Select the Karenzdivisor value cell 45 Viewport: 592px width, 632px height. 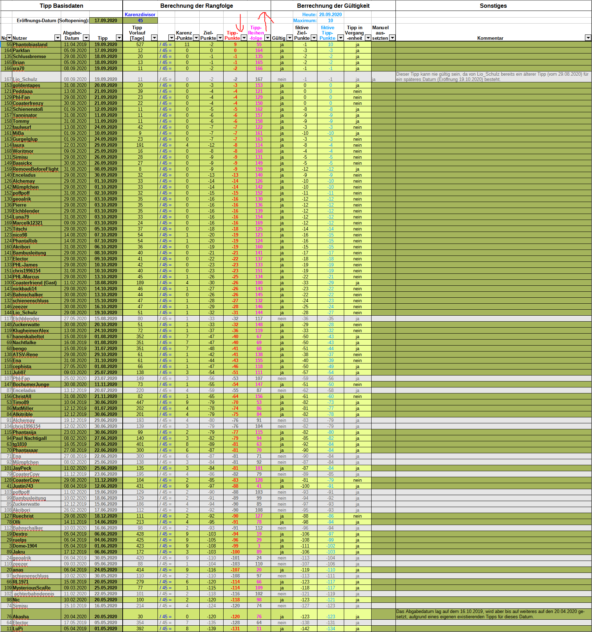point(140,21)
